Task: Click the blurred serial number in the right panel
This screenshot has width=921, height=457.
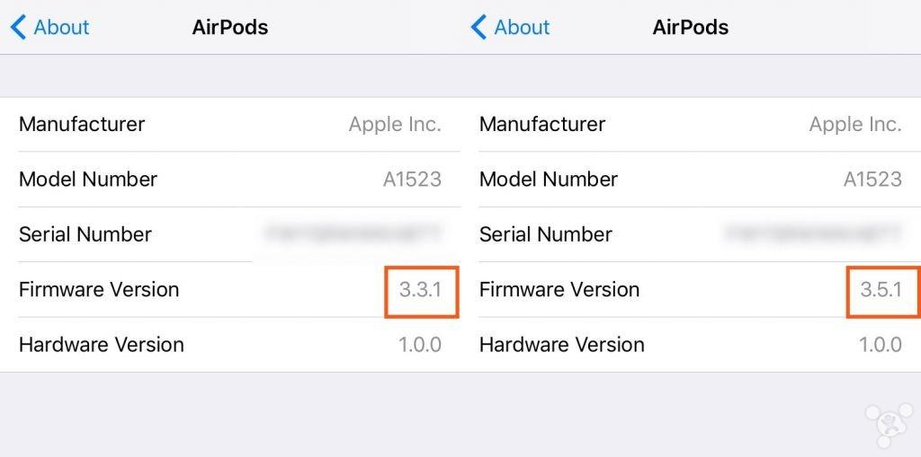Action: click(x=813, y=234)
